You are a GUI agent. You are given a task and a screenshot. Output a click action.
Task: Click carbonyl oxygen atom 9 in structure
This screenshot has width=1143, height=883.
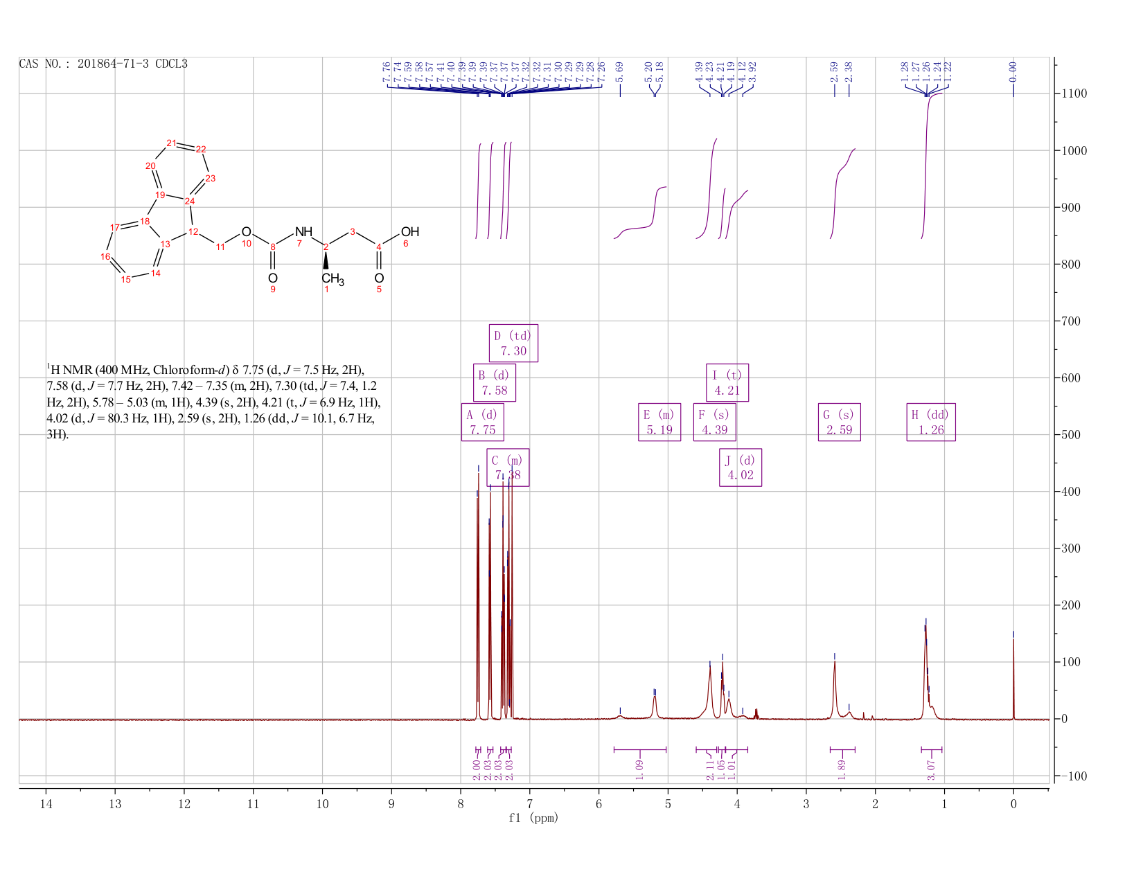[x=273, y=278]
